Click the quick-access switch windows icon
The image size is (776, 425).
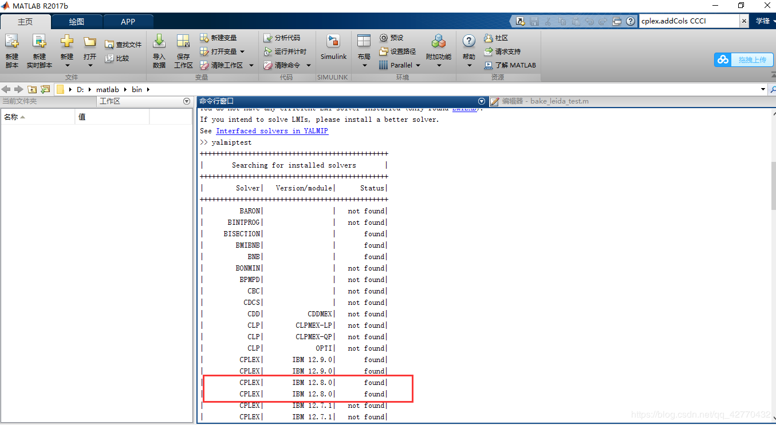point(617,21)
